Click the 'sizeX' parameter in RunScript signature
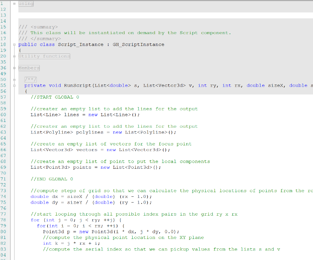 pos(276,86)
